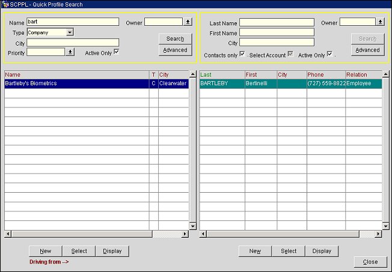Expand the Type combo box

tap(70, 32)
